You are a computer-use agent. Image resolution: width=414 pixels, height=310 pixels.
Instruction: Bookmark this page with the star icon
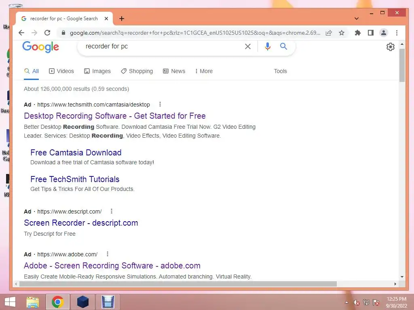[342, 33]
